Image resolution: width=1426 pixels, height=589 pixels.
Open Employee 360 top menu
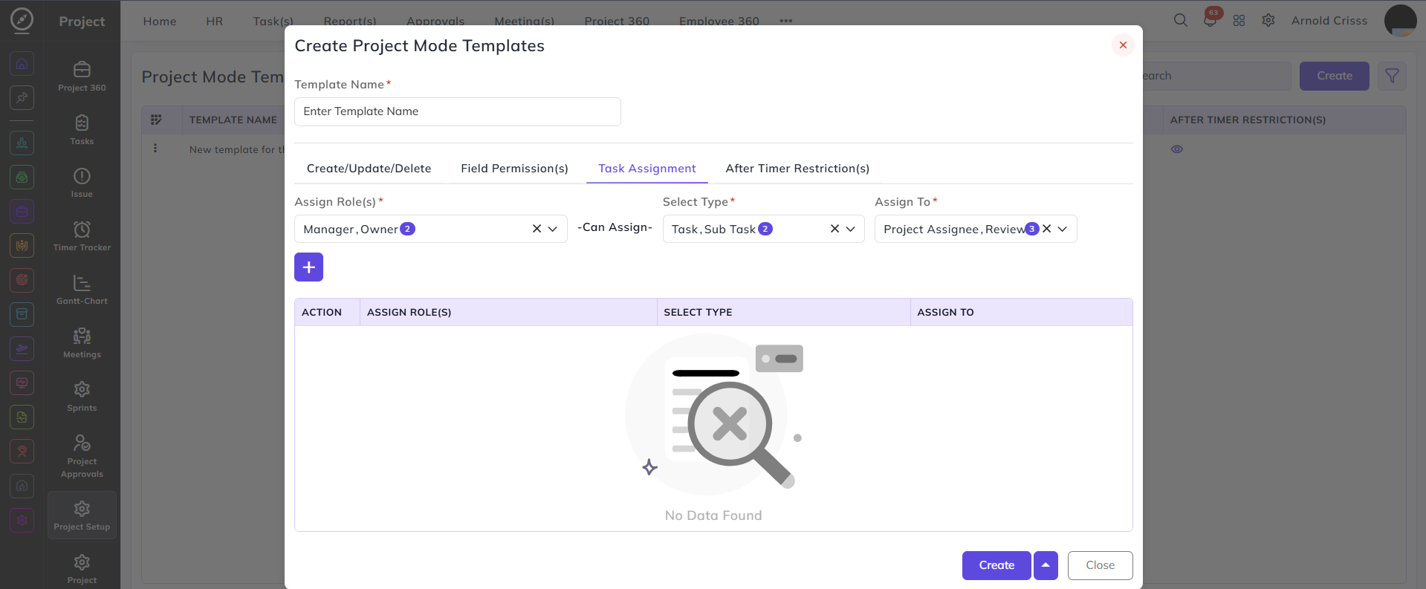719,21
